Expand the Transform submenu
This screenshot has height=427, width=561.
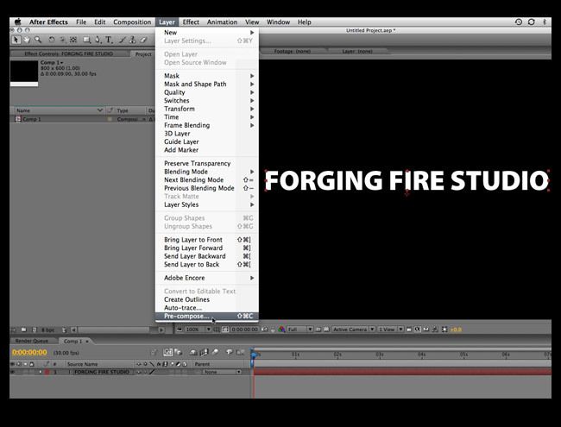coord(207,109)
